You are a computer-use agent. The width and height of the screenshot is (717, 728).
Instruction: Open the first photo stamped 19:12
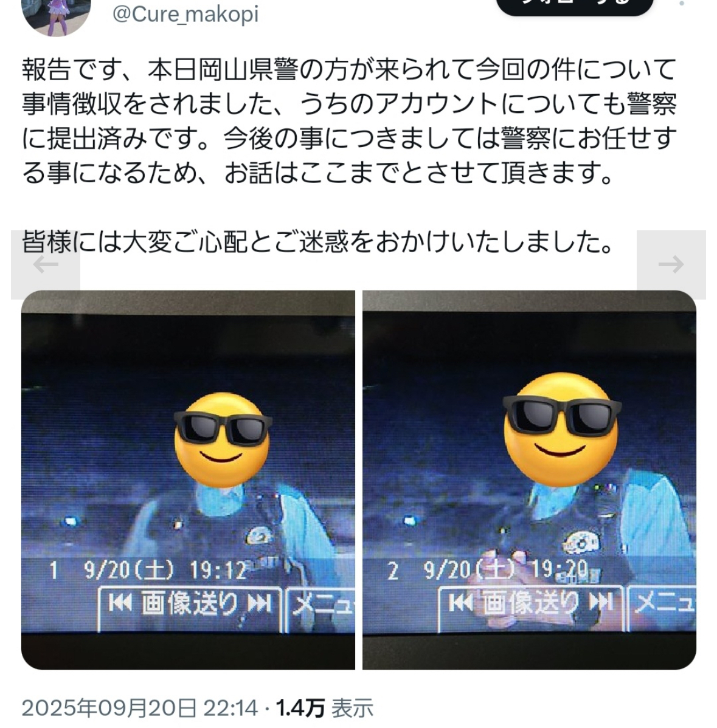coord(188,479)
